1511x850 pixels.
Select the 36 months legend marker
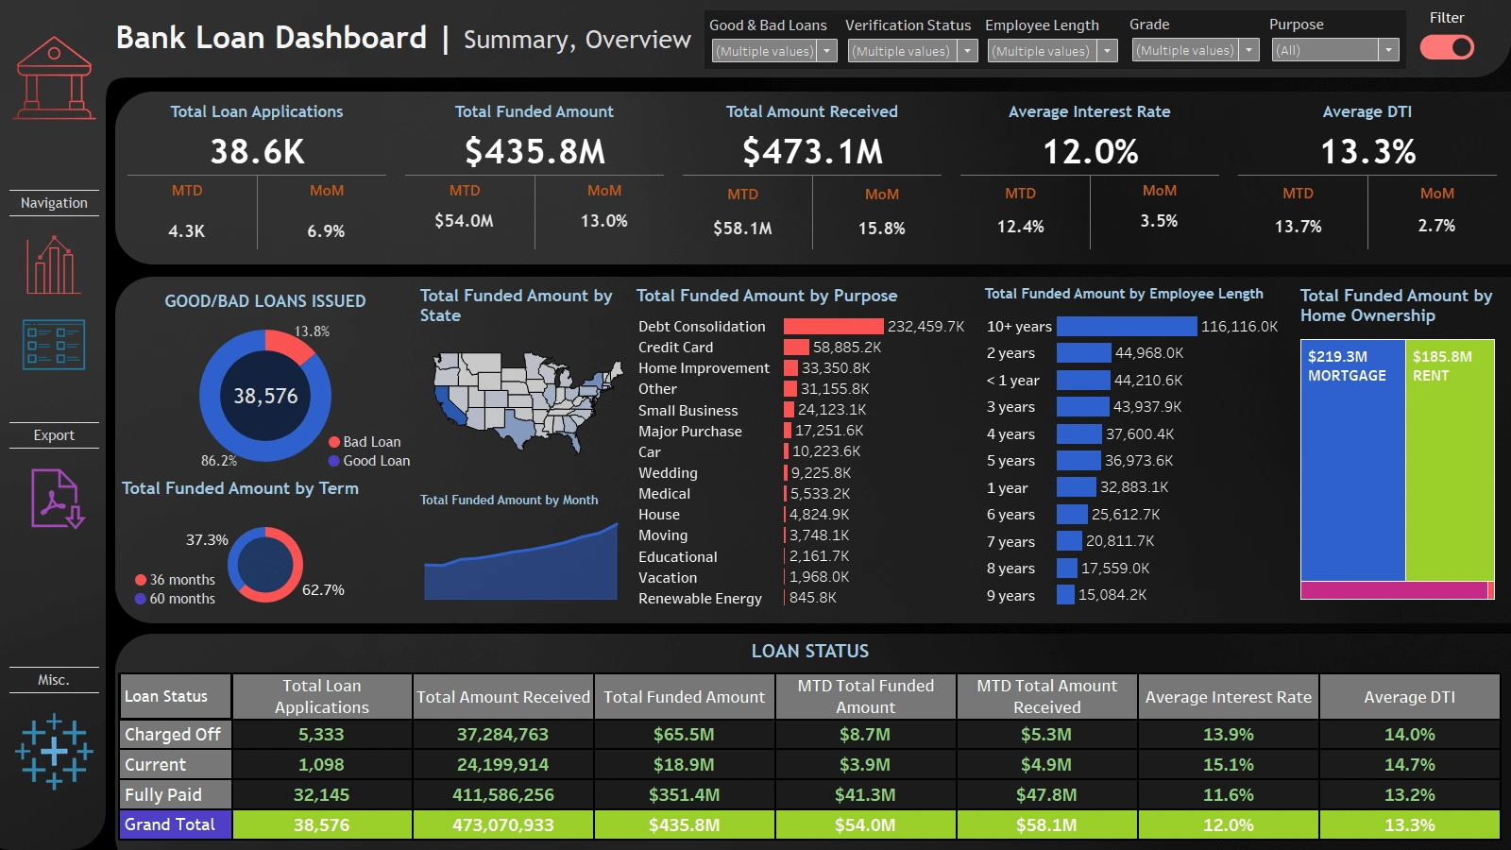coord(141,580)
